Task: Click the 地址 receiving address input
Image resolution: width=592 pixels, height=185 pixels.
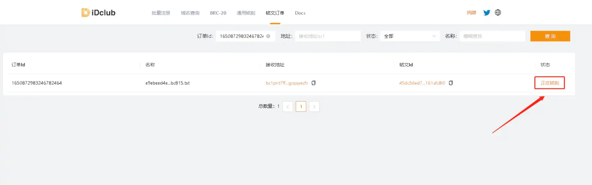Action: point(327,36)
